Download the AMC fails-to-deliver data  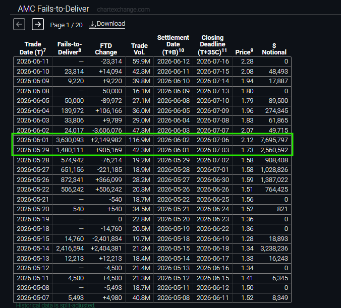point(107,24)
